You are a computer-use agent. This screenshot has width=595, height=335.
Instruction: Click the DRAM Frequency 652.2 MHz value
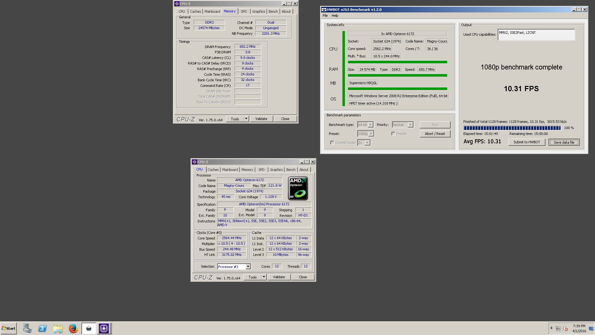pyautogui.click(x=248, y=47)
